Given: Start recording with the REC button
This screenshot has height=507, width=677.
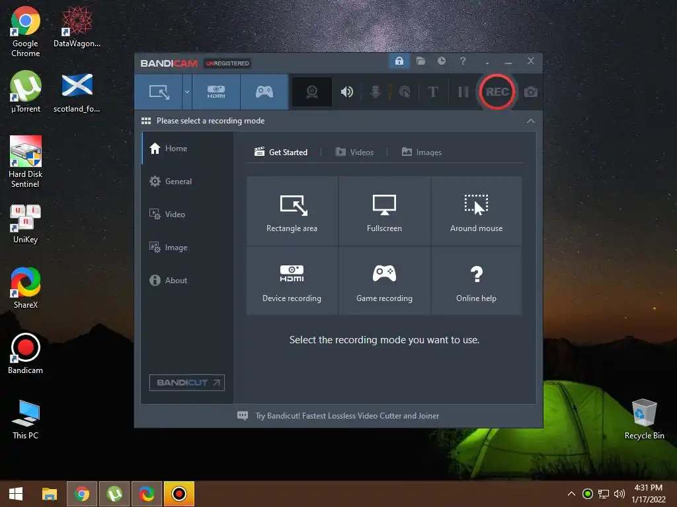Looking at the screenshot, I should [497, 92].
